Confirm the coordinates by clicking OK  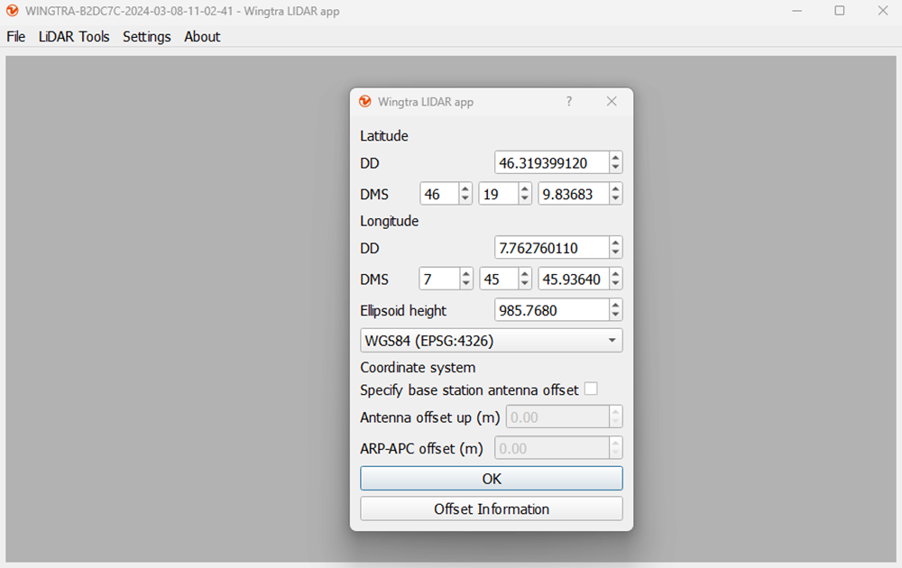pyautogui.click(x=492, y=478)
